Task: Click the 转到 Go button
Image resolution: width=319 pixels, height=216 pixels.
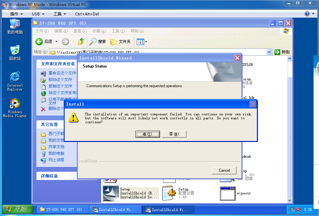Action: [282, 52]
